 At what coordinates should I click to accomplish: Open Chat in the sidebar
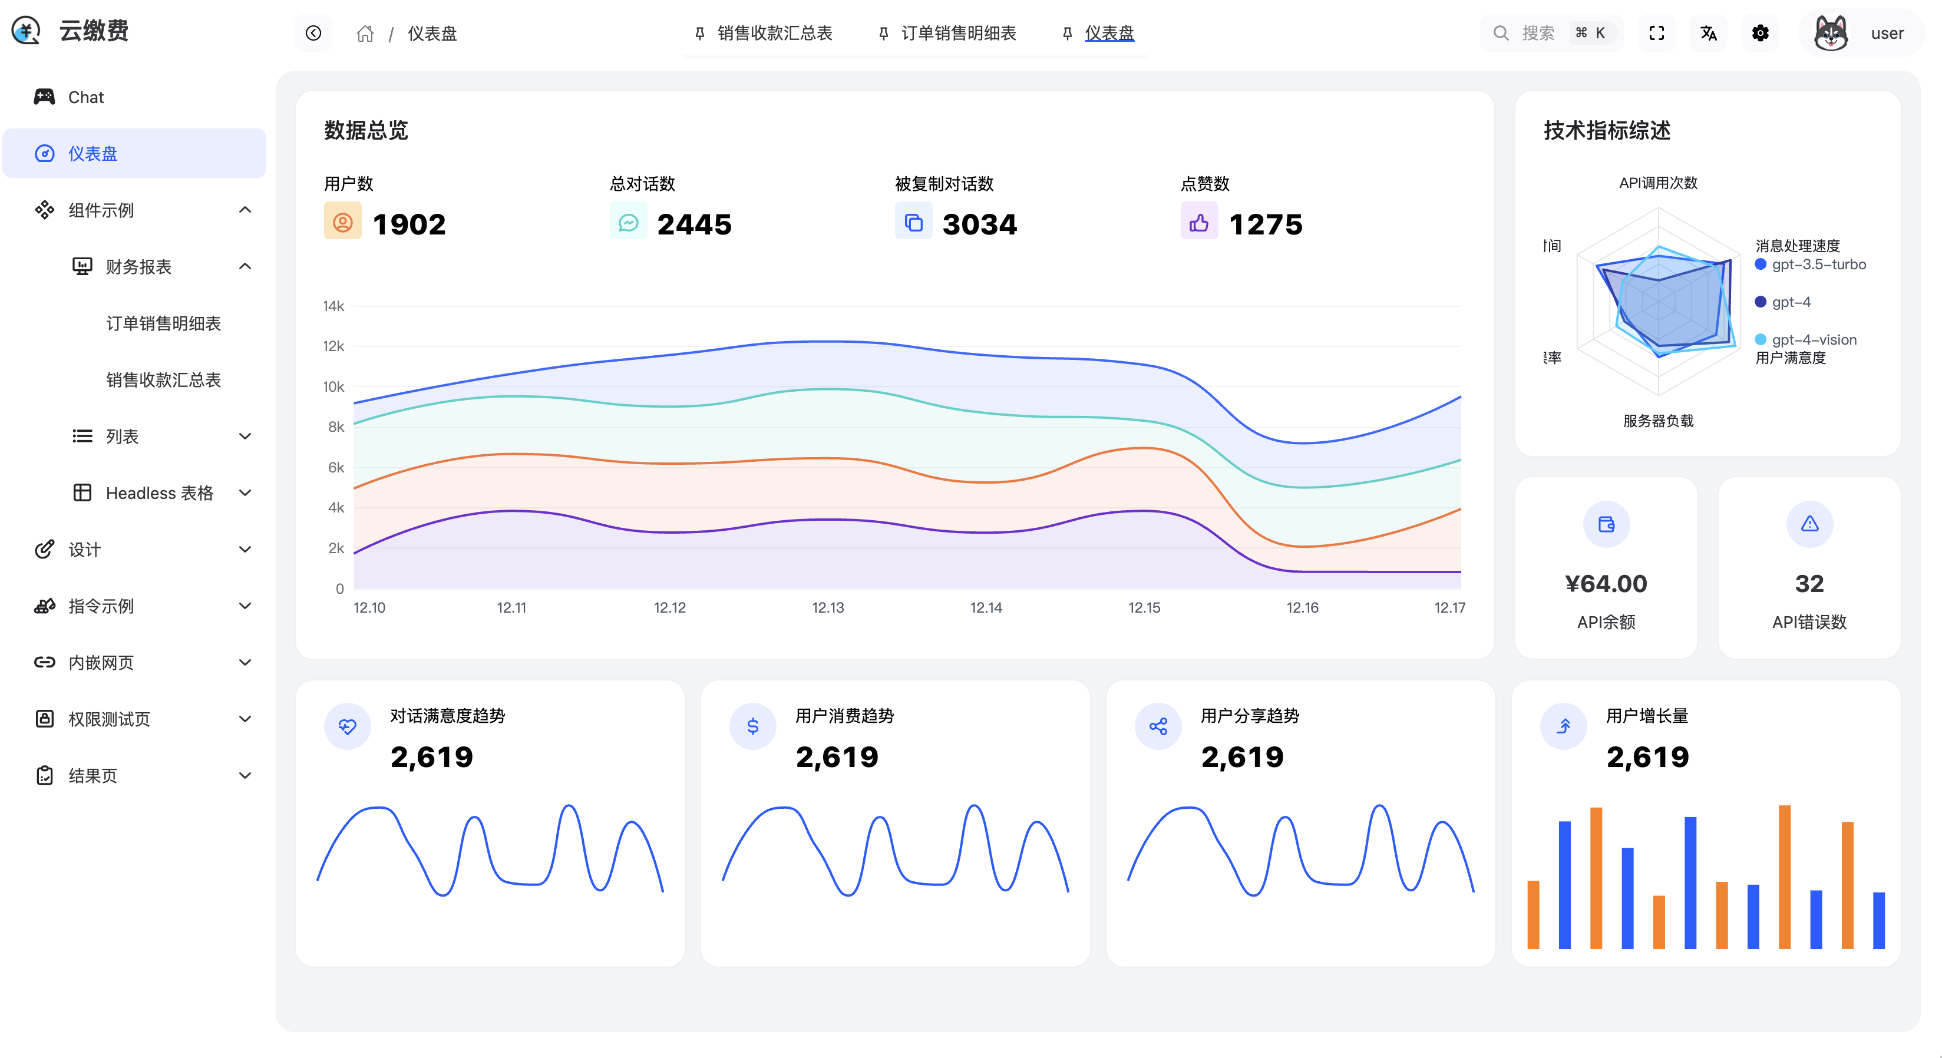click(x=86, y=97)
